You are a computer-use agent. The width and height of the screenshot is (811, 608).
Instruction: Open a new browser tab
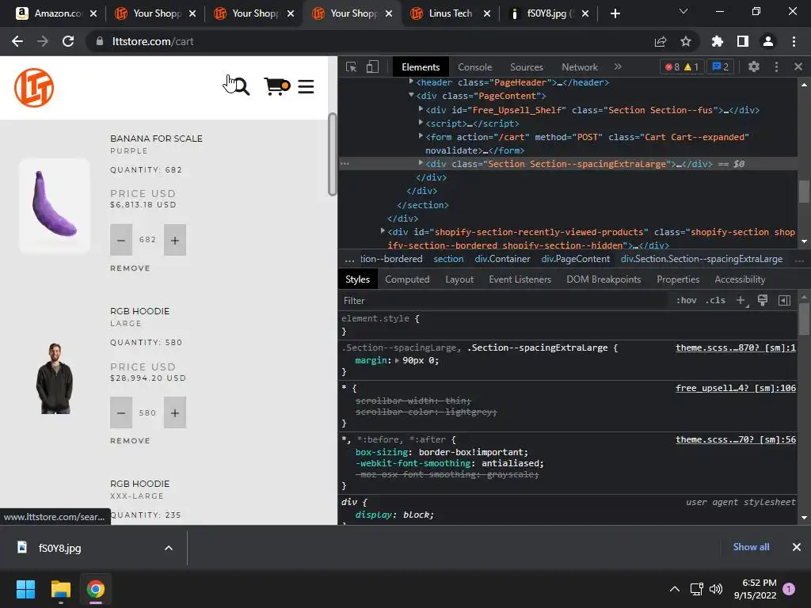(615, 13)
